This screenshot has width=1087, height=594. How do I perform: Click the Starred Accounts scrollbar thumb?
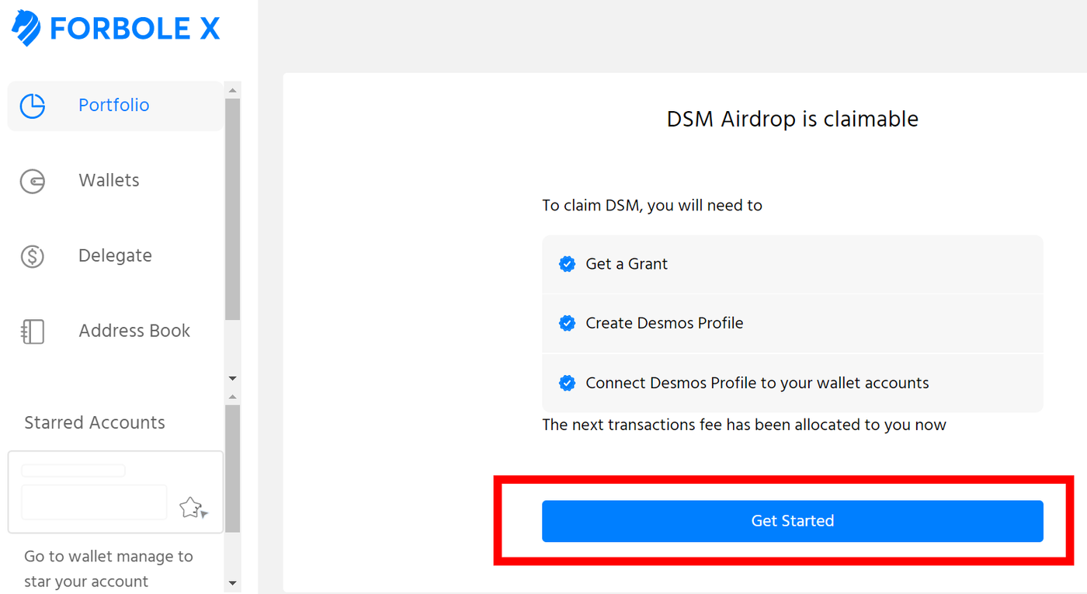[x=232, y=469]
